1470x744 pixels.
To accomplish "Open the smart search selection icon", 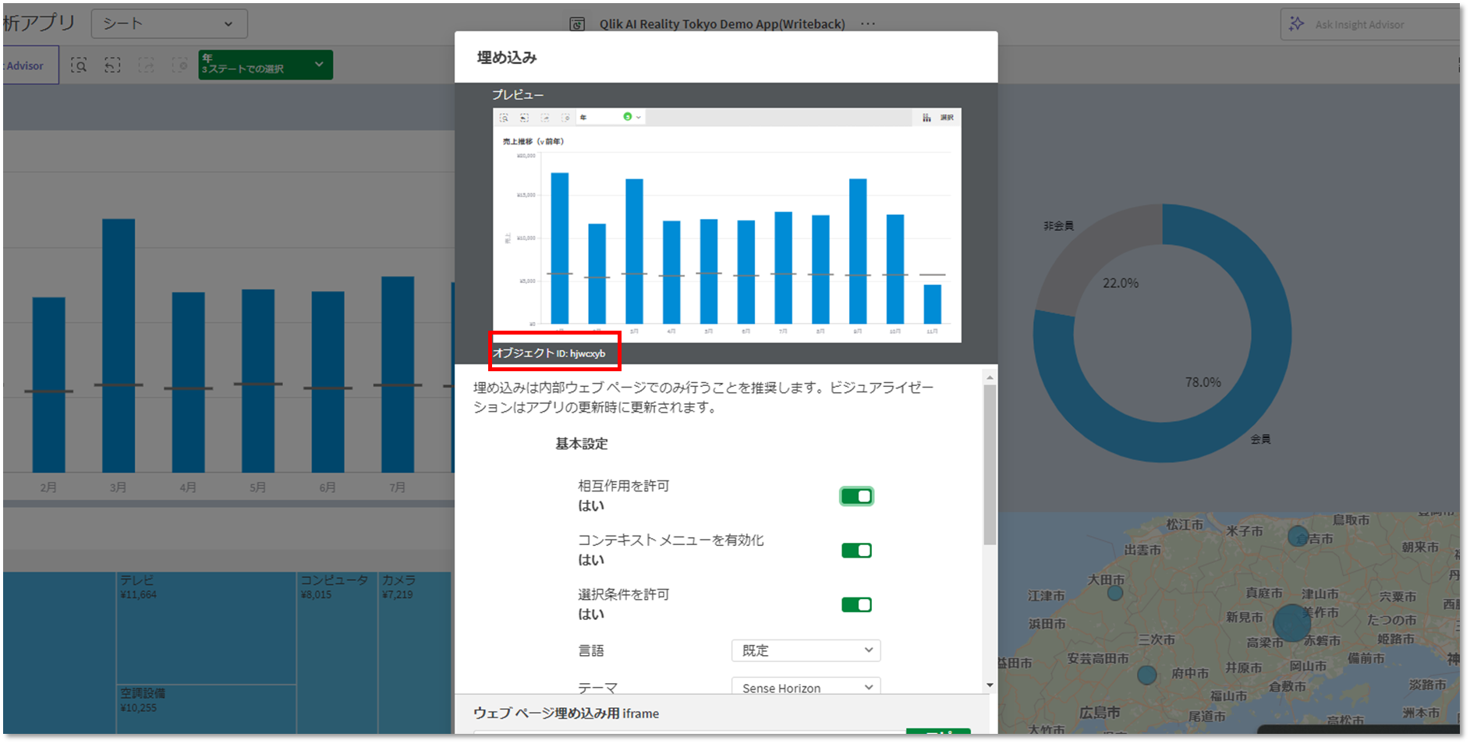I will pos(79,66).
